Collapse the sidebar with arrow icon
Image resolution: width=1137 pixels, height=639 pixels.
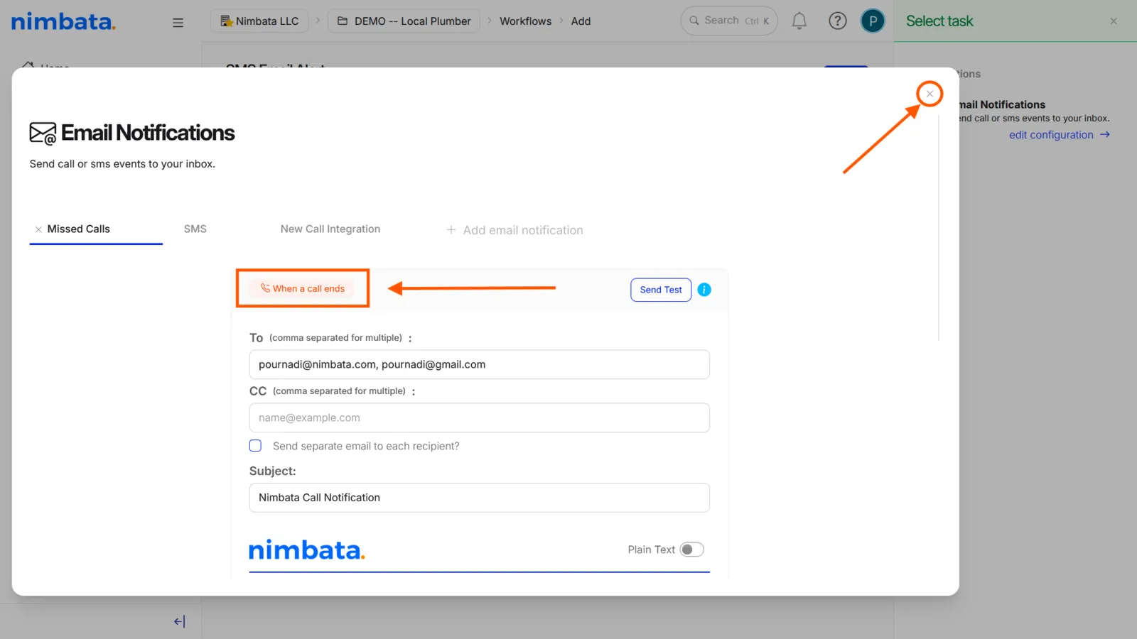[179, 622]
